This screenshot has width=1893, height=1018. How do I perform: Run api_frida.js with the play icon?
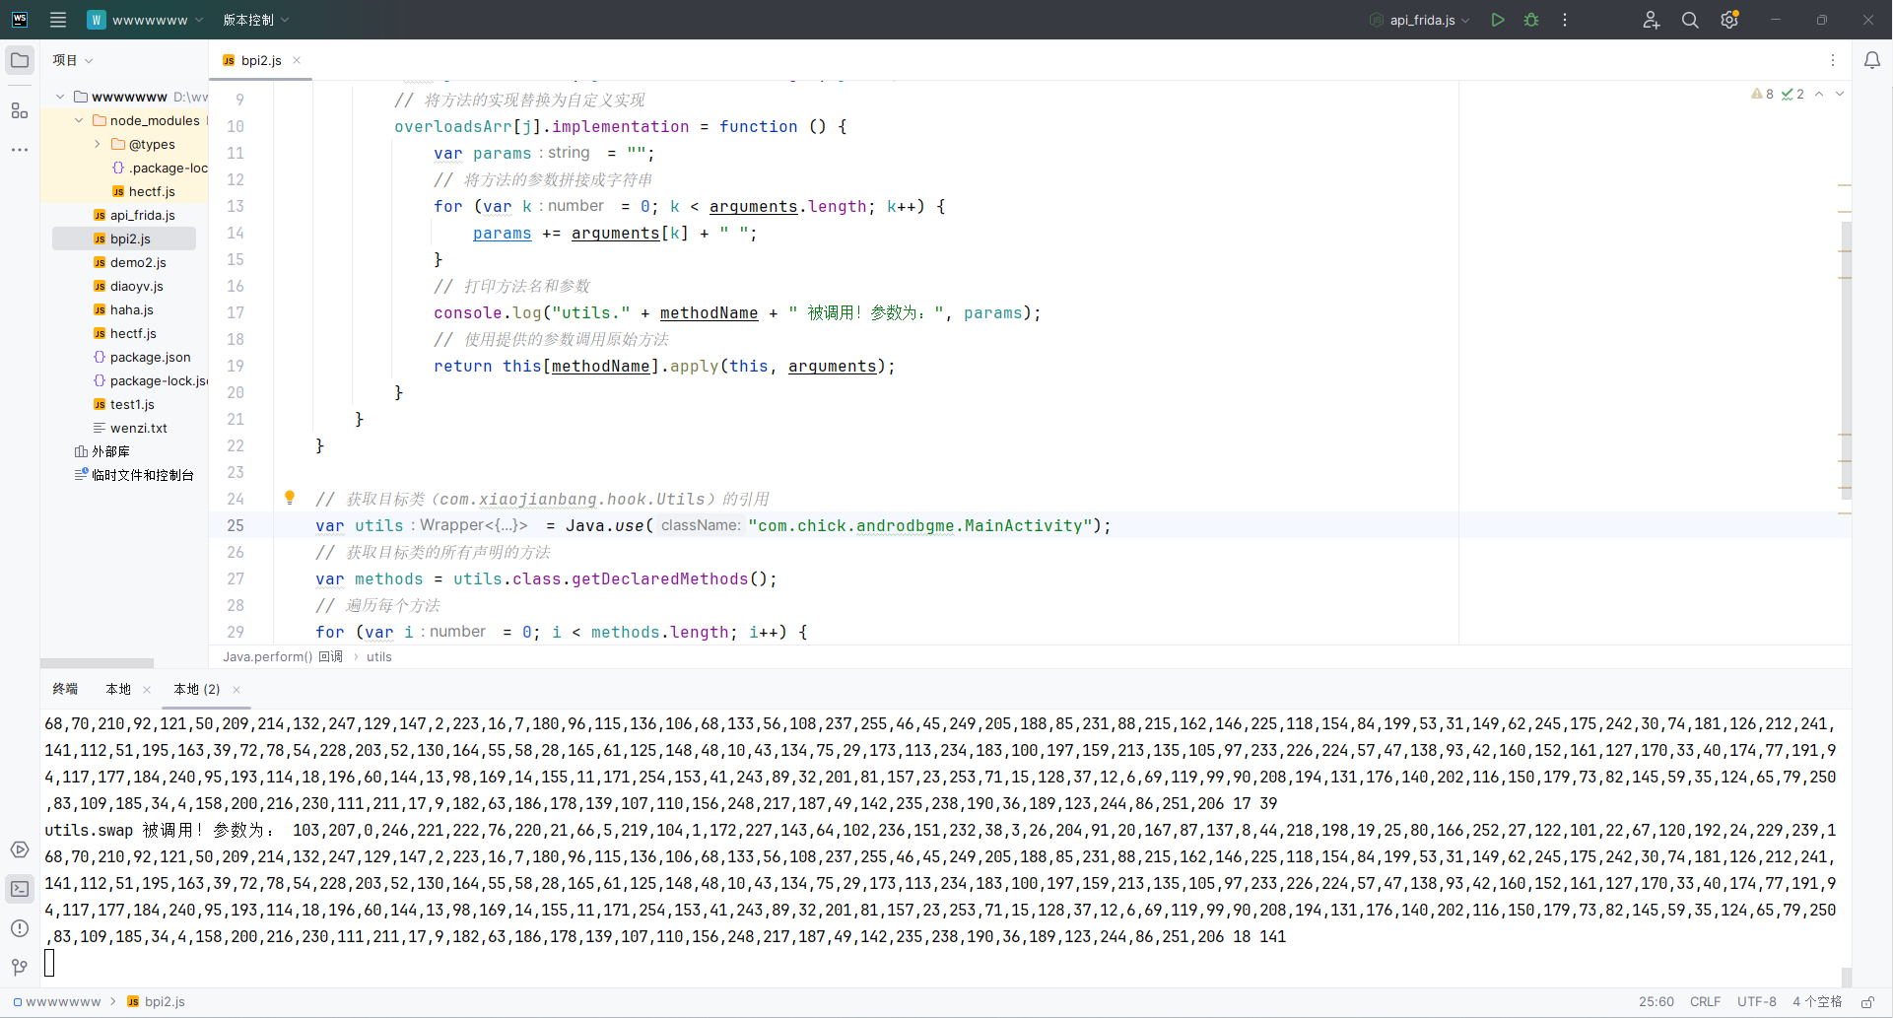[x=1498, y=20]
